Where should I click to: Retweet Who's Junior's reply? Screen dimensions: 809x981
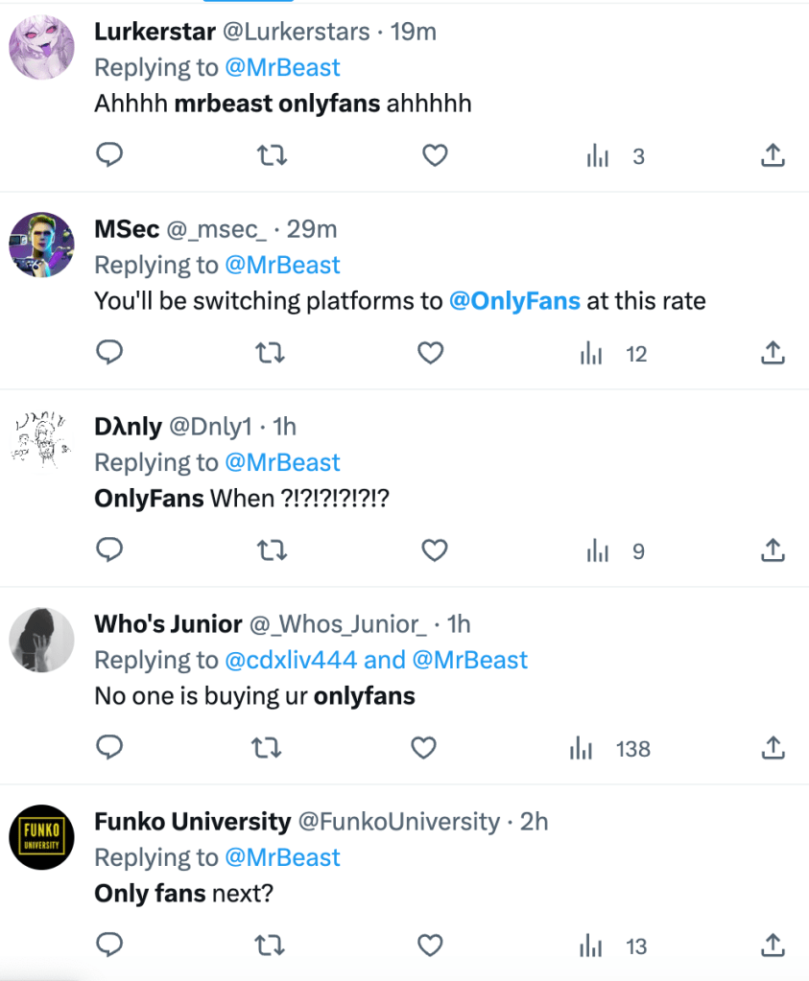pos(265,748)
